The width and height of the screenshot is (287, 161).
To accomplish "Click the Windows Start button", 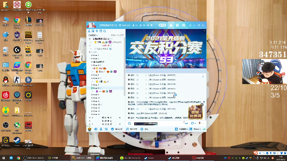I will (4, 158).
